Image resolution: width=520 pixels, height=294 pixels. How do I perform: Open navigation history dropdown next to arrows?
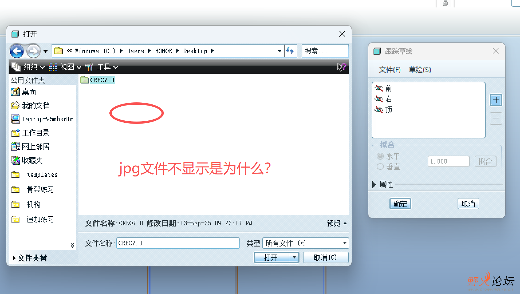pyautogui.click(x=46, y=51)
